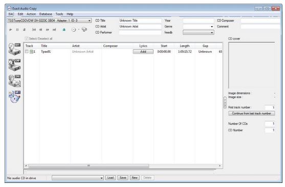Viewport: 285px width, 187px height.
Task: Collapse the CD cover side panel
Action: (225, 102)
